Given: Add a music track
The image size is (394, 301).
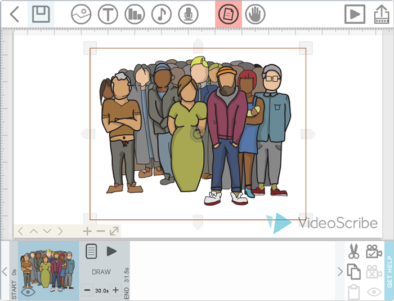Looking at the screenshot, I should 162,14.
